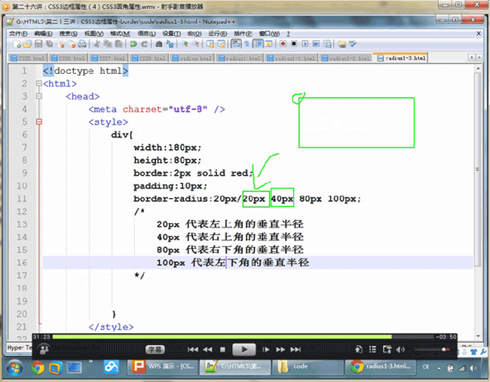Open the 视图(V) menu

[x=93, y=33]
